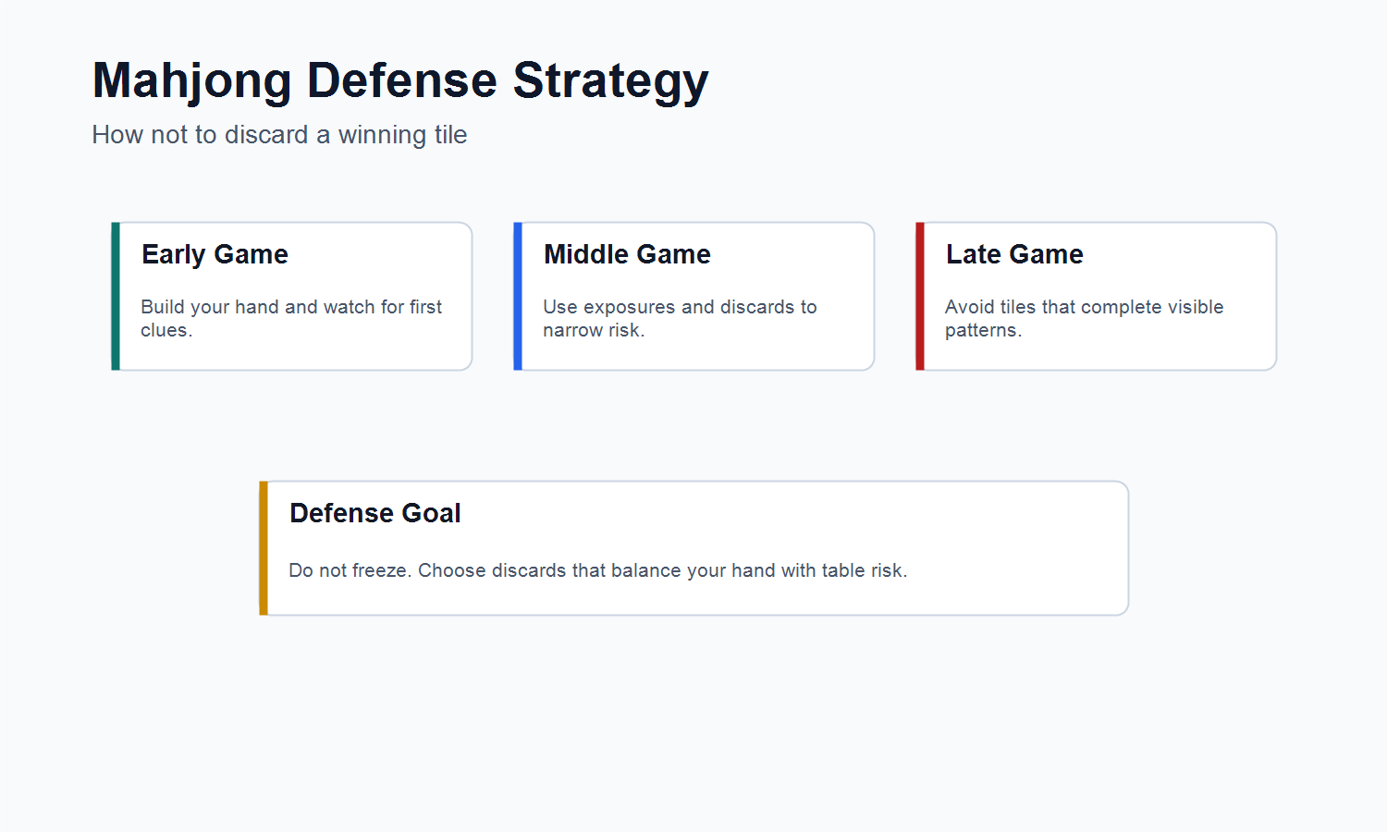Select the green accent bar on Early Game
The height and width of the screenshot is (832, 1387).
point(116,296)
